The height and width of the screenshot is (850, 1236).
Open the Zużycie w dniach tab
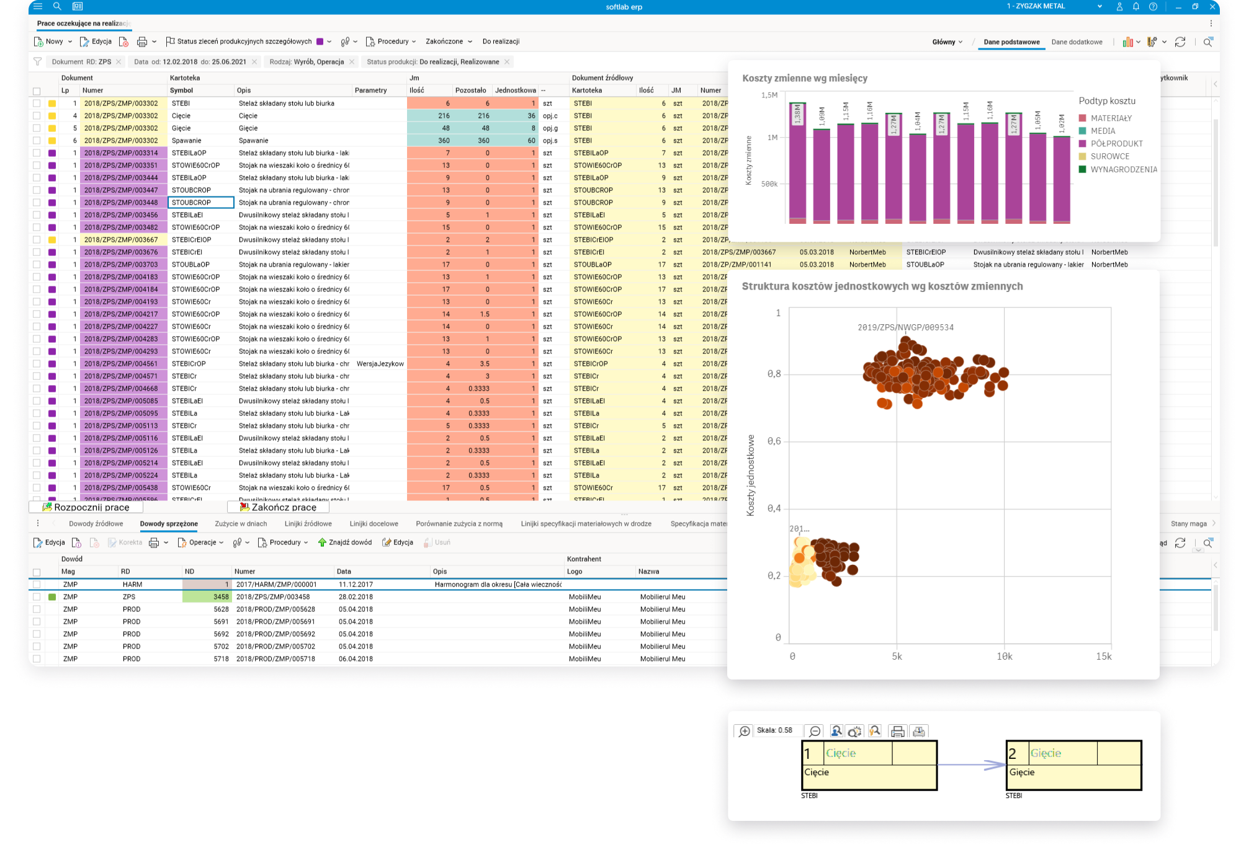click(x=241, y=524)
